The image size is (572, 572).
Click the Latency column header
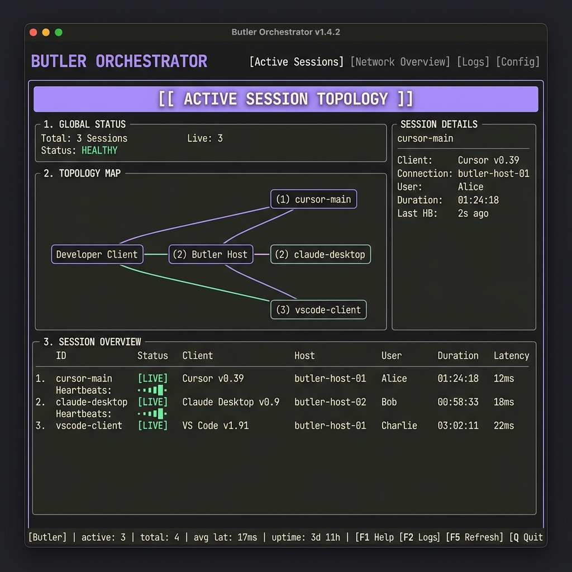(x=511, y=356)
